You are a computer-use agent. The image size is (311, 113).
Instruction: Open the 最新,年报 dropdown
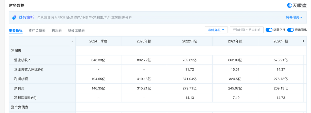[x=216, y=30]
